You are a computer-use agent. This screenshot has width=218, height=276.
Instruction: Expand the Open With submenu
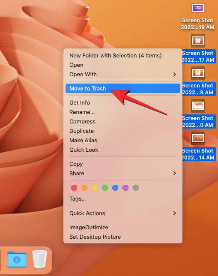123,74
